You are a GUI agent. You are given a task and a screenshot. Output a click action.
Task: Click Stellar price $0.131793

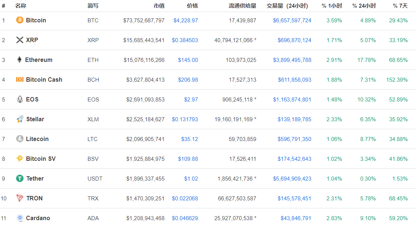185,119
